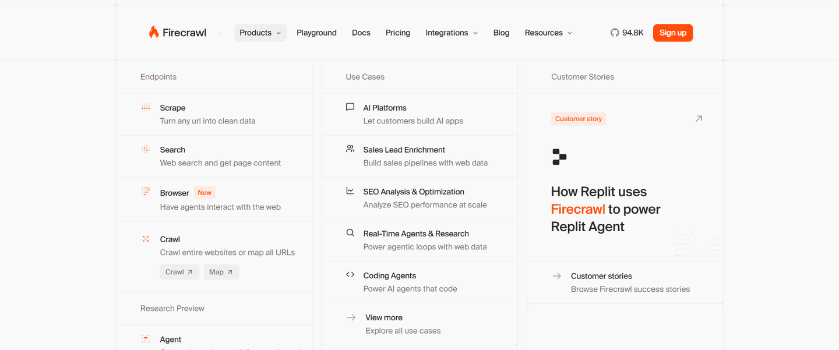839x350 pixels.
Task: Click 'Explore all use cases' text
Action: click(403, 331)
